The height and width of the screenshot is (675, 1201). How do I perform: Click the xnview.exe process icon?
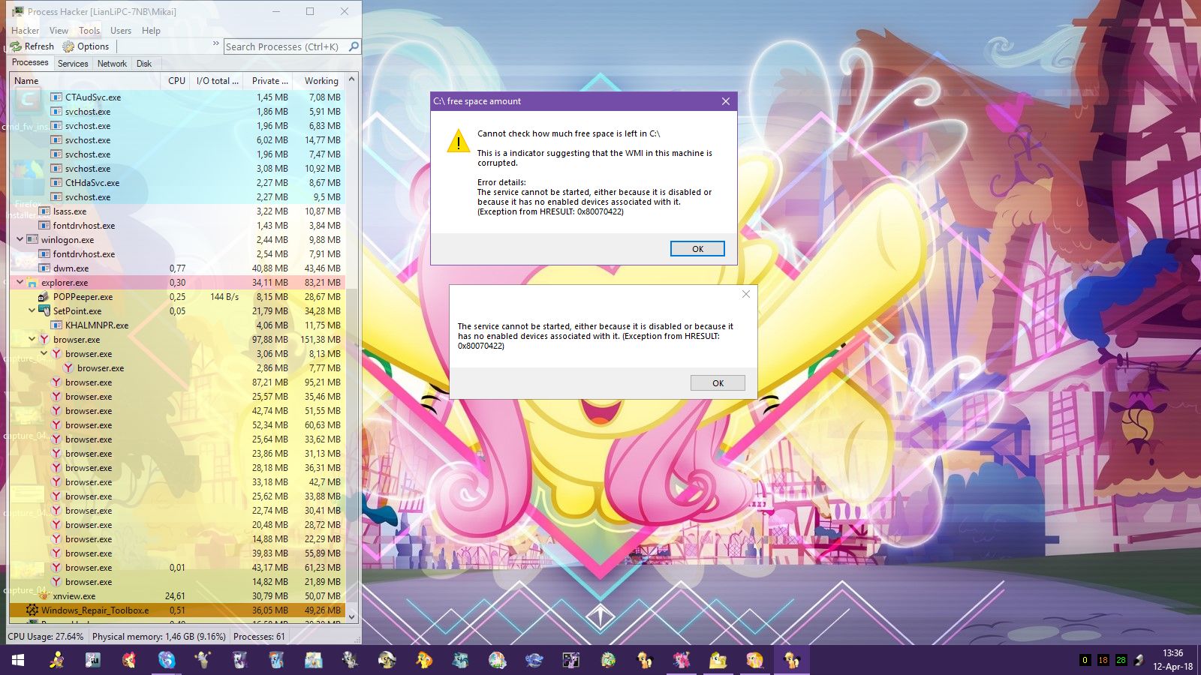44,595
